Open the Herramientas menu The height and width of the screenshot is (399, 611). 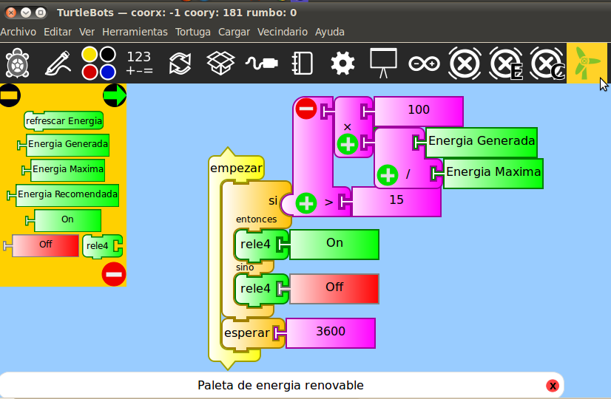(x=135, y=32)
